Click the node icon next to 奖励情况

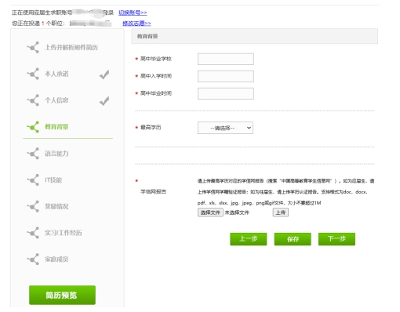(33, 206)
